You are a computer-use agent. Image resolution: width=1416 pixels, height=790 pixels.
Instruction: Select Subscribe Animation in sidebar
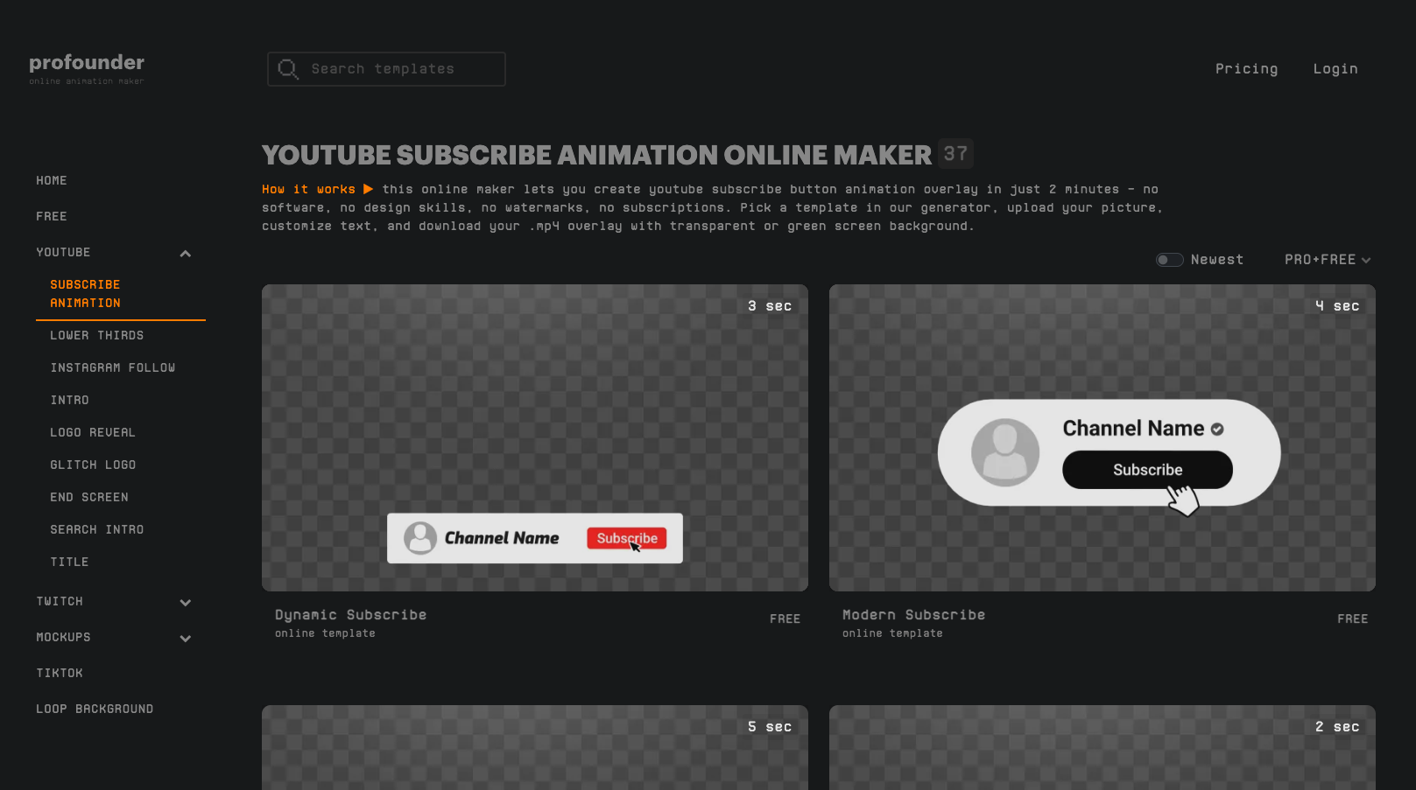(x=85, y=294)
